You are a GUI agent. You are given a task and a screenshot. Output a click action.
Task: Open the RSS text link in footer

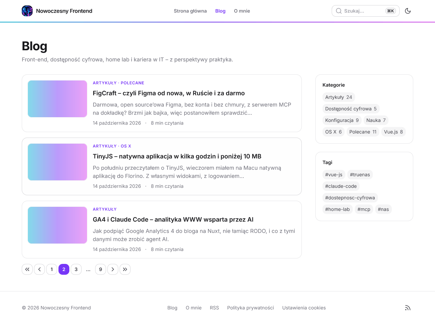click(214, 308)
